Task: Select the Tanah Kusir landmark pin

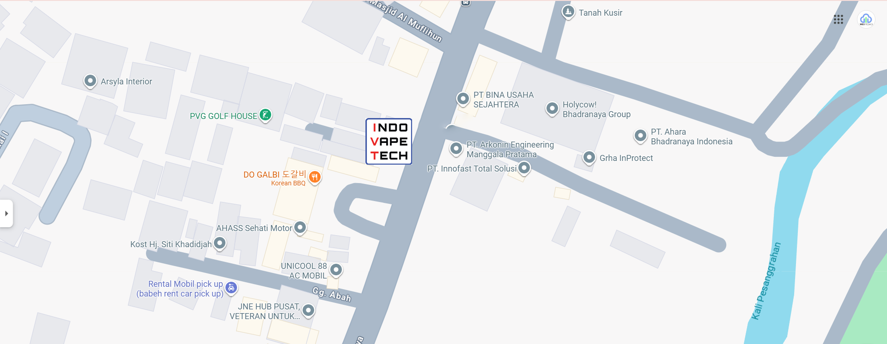Action: click(568, 12)
